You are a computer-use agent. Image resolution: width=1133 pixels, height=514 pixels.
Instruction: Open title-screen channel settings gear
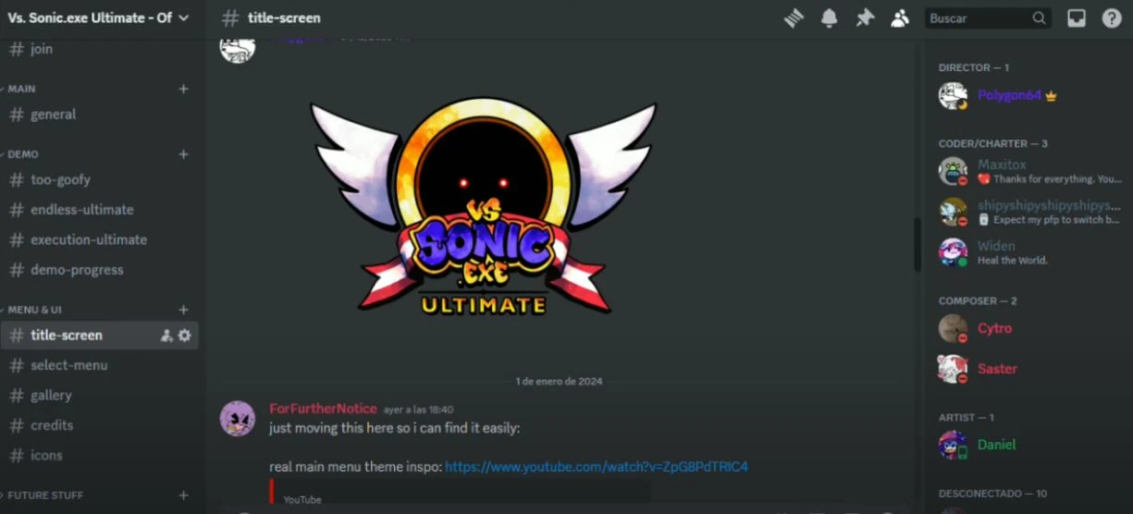click(x=184, y=336)
